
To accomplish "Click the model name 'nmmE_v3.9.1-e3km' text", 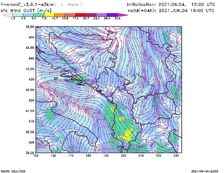I will click(x=30, y=4).
